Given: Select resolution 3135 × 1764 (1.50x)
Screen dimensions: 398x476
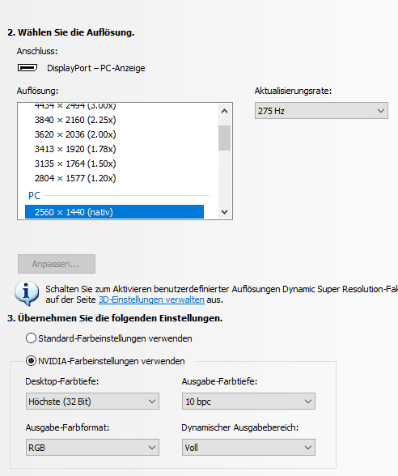Looking at the screenshot, I should 75,164.
